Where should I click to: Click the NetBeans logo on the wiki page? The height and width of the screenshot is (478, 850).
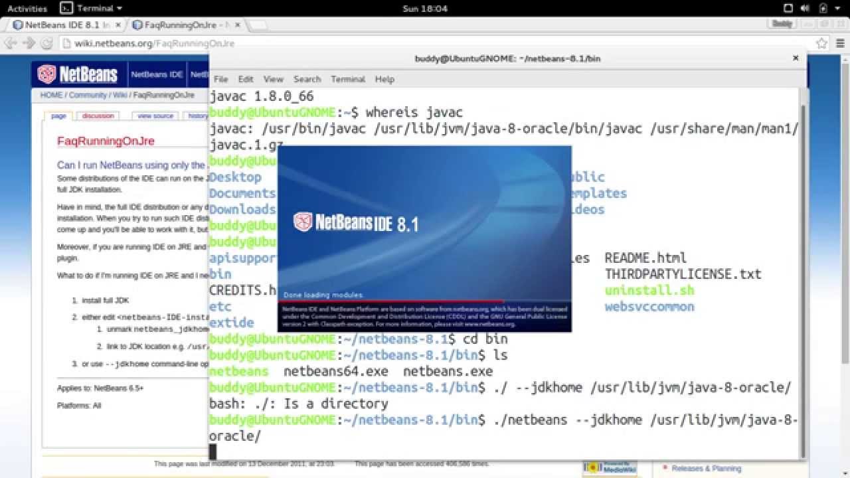click(78, 74)
